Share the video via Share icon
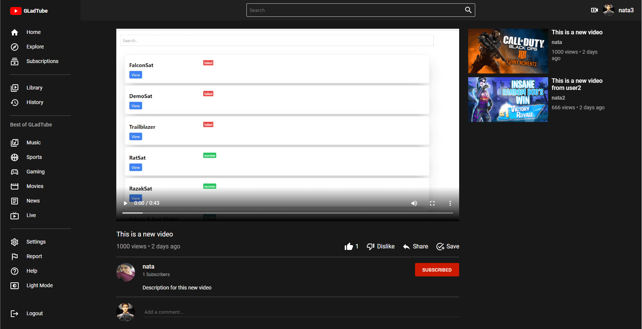642x329 pixels. click(406, 247)
